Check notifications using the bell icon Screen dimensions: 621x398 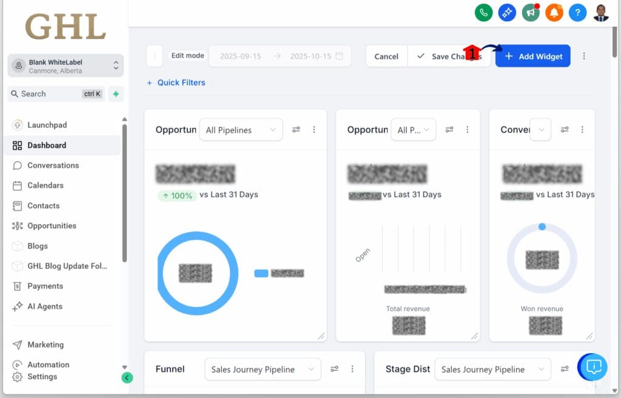pos(554,12)
